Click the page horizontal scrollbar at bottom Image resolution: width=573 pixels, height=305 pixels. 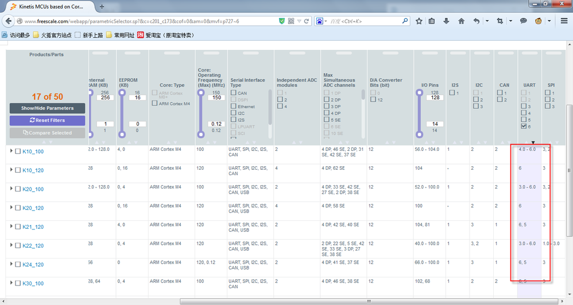click(369, 302)
